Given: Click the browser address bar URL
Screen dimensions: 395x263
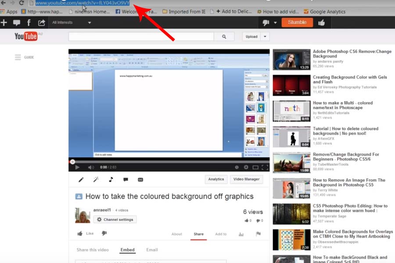Looking at the screenshot, I should pyautogui.click(x=83, y=3).
